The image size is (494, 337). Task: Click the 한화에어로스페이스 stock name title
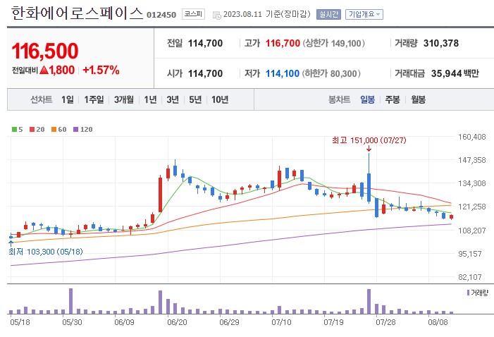point(78,13)
